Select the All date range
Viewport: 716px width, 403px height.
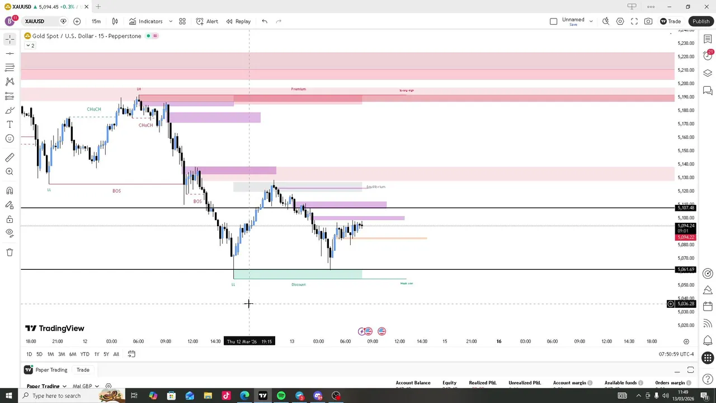tap(116, 354)
